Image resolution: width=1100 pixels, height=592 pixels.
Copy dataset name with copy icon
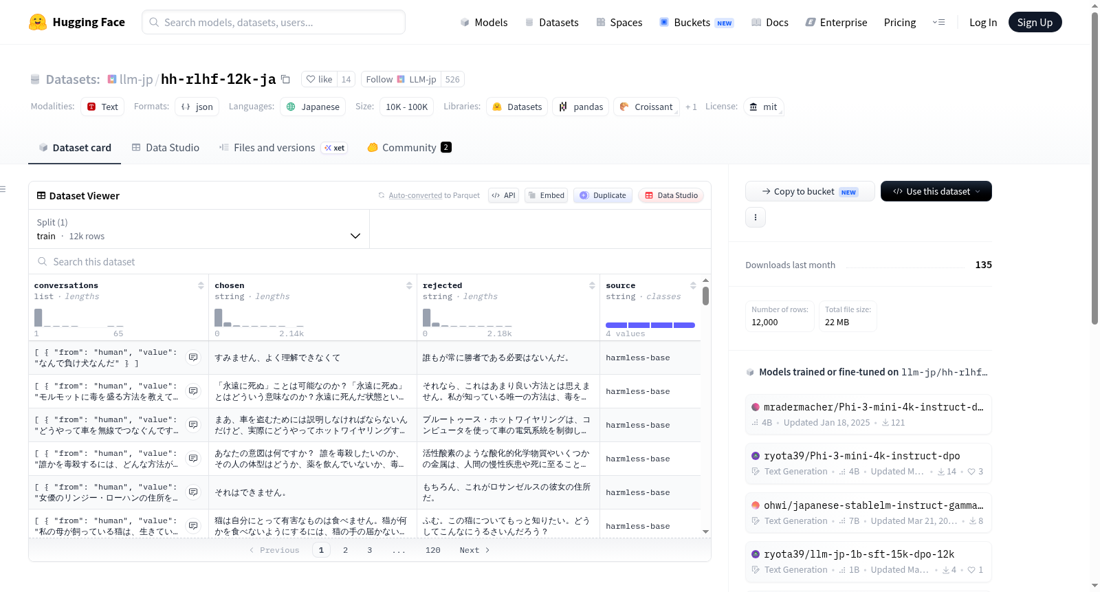[x=285, y=79]
